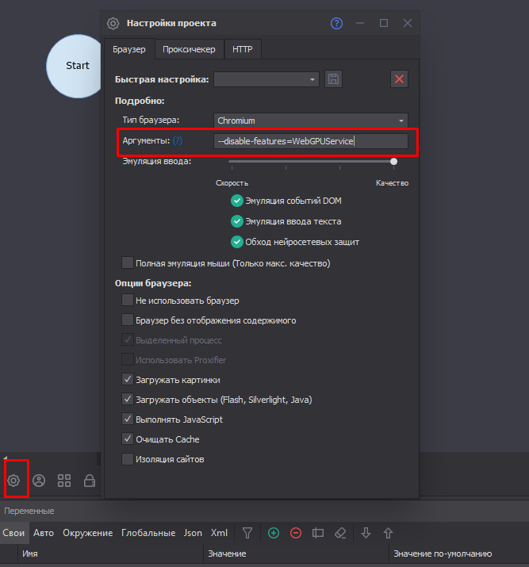Image resolution: width=529 pixels, height=567 pixels.
Task: Toggle Загружать картинки checkbox
Action: [127, 380]
